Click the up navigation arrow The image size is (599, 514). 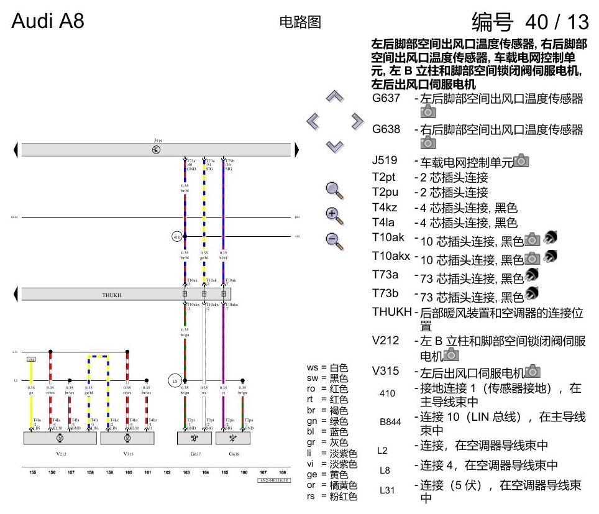(x=335, y=96)
